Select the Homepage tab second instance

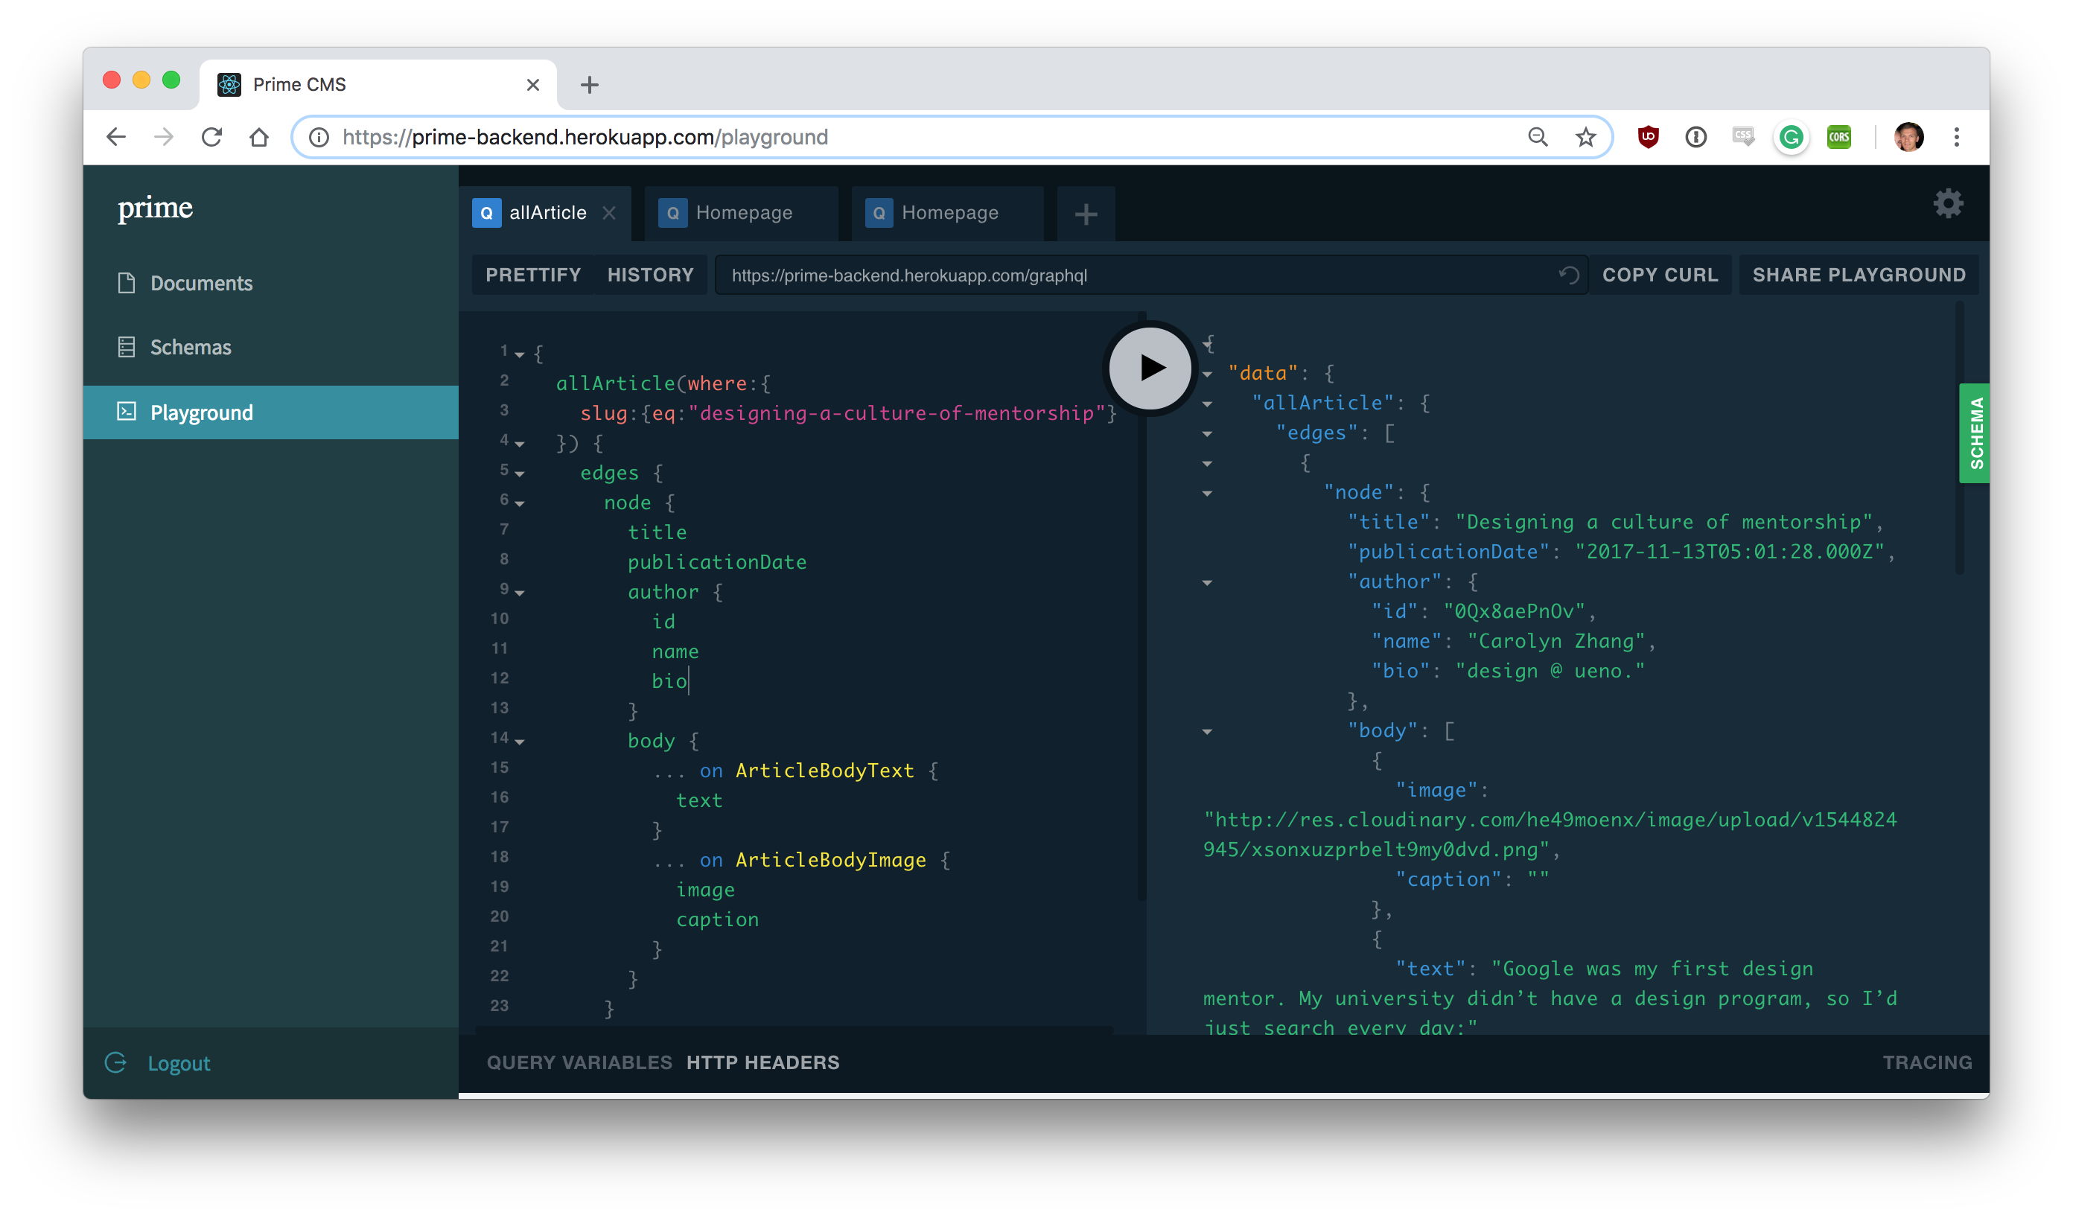point(949,211)
